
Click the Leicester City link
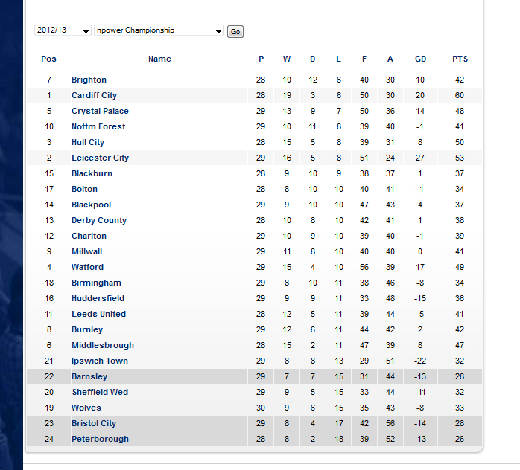(100, 158)
